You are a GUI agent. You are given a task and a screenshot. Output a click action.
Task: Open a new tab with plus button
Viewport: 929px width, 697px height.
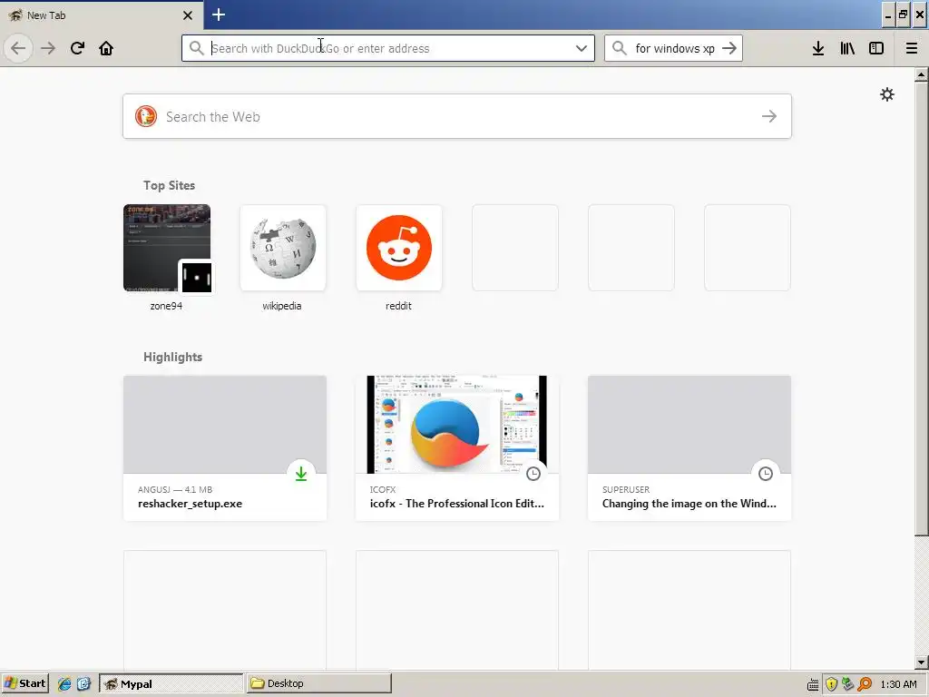pyautogui.click(x=219, y=15)
